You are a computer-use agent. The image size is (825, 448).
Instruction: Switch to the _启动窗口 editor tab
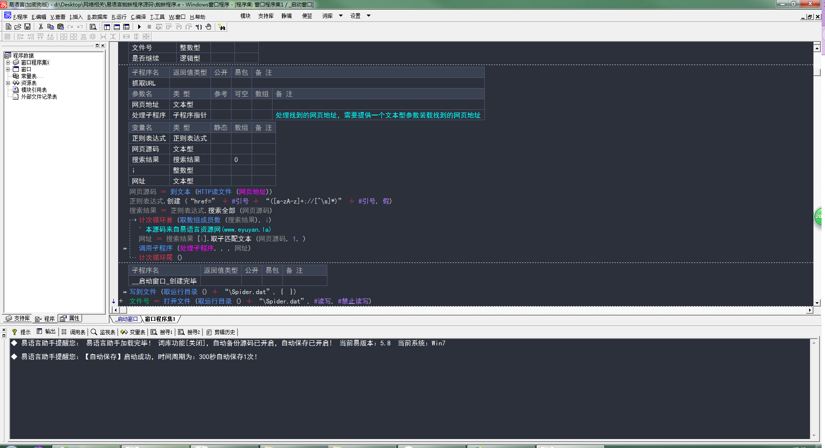click(x=126, y=319)
